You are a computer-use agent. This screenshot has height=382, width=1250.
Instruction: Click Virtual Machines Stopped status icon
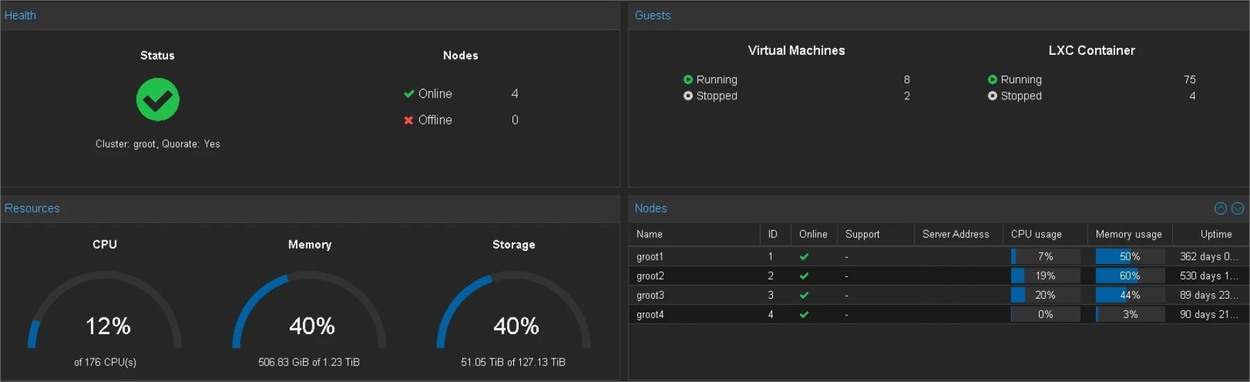(x=688, y=96)
